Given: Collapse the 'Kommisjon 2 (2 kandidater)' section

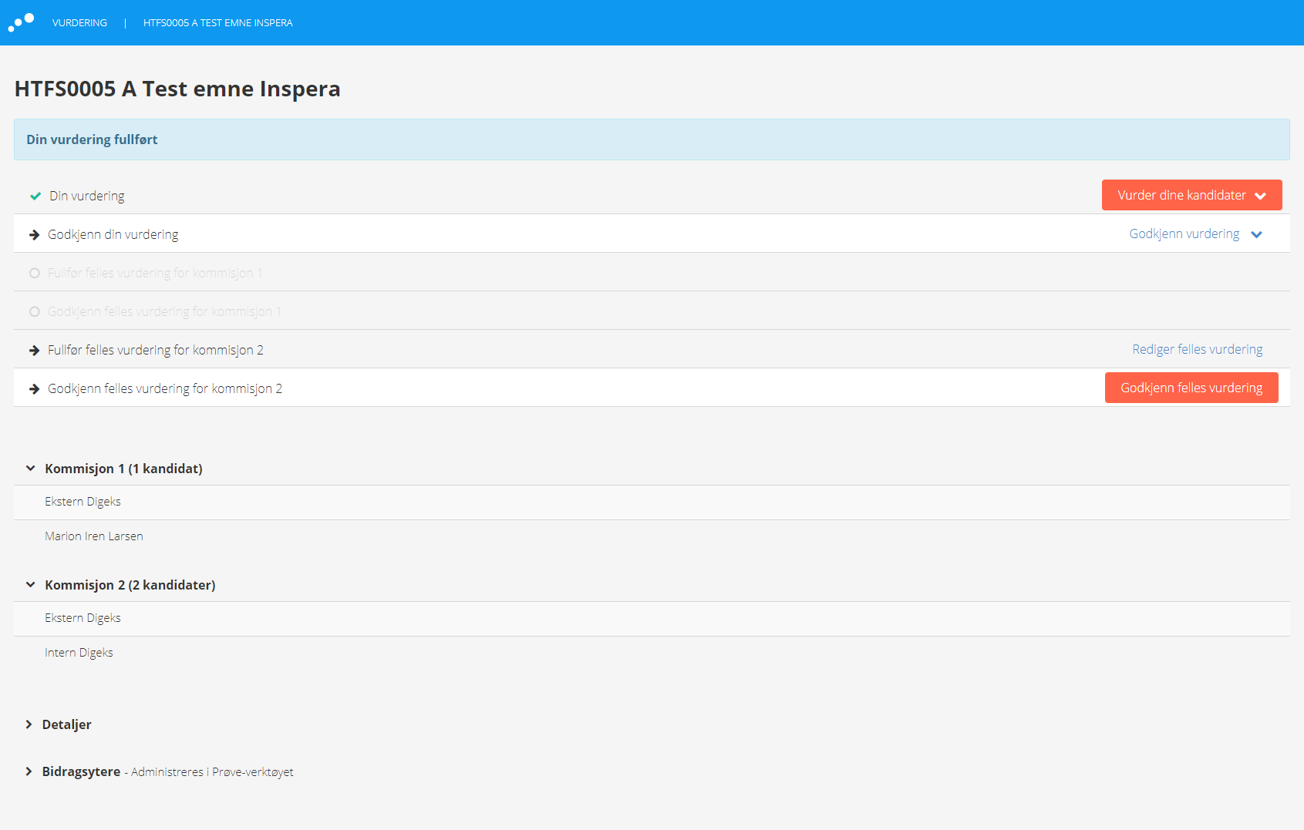Looking at the screenshot, I should point(31,585).
